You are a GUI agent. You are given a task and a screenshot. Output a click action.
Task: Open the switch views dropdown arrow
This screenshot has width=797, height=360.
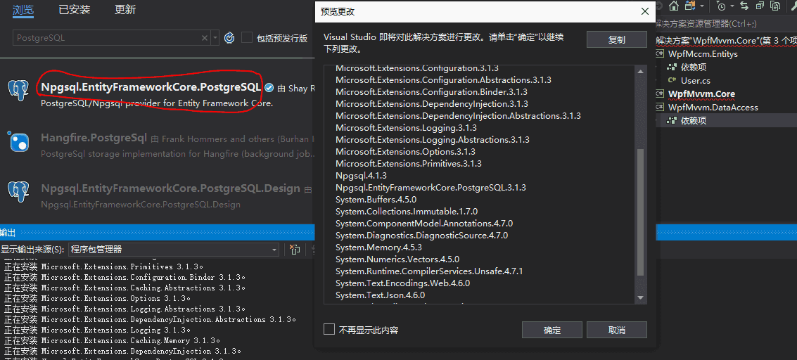coord(702,6)
